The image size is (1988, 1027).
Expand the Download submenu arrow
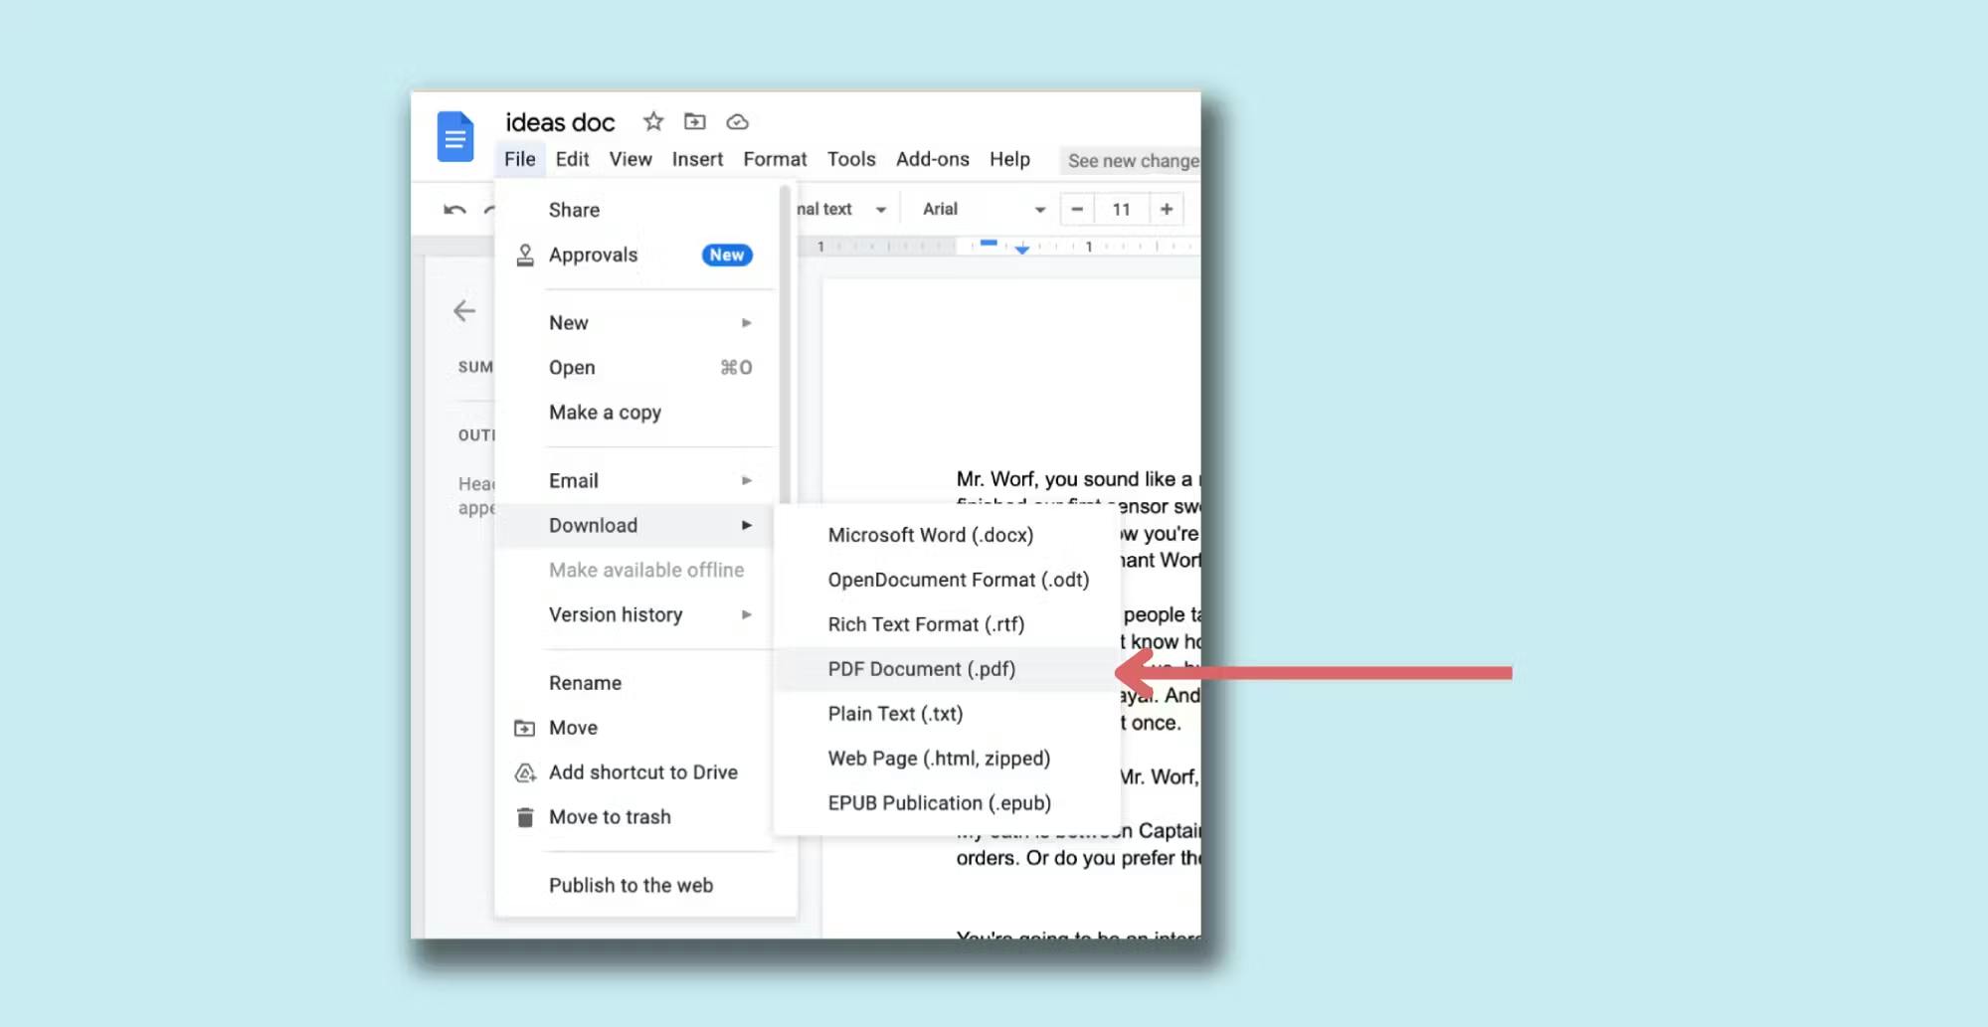tap(746, 525)
